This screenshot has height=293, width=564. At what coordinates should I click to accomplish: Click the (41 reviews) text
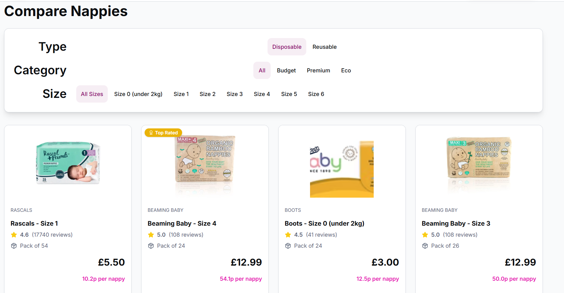click(321, 235)
